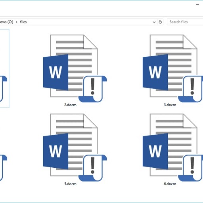Select the 6.docm Word file icon

[x=173, y=147]
